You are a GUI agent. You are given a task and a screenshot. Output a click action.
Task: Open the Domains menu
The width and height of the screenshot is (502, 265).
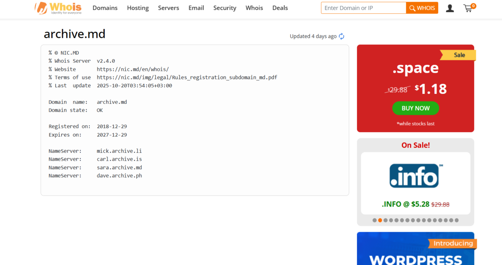point(105,8)
